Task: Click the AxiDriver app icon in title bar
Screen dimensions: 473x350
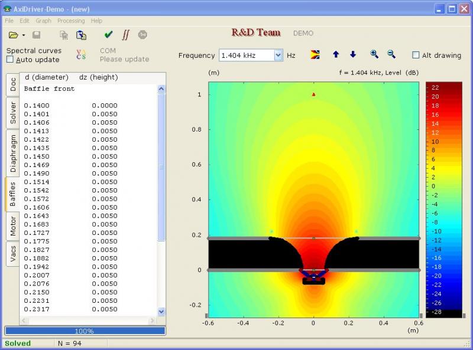Action: (7, 9)
